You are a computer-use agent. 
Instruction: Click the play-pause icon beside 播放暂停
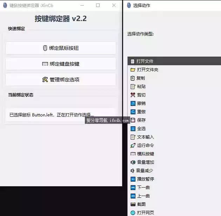(x=133, y=179)
